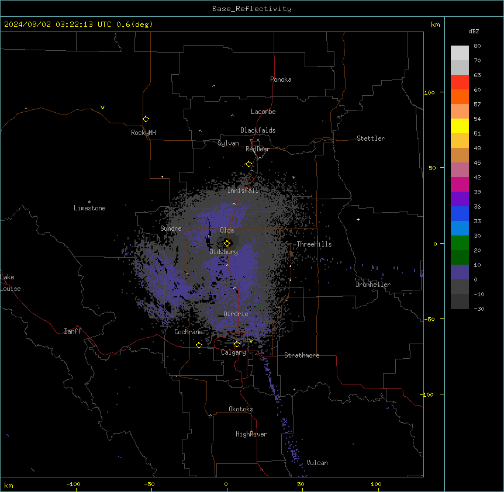Click the RedDeer city label
504x492 pixels.
click(257, 149)
